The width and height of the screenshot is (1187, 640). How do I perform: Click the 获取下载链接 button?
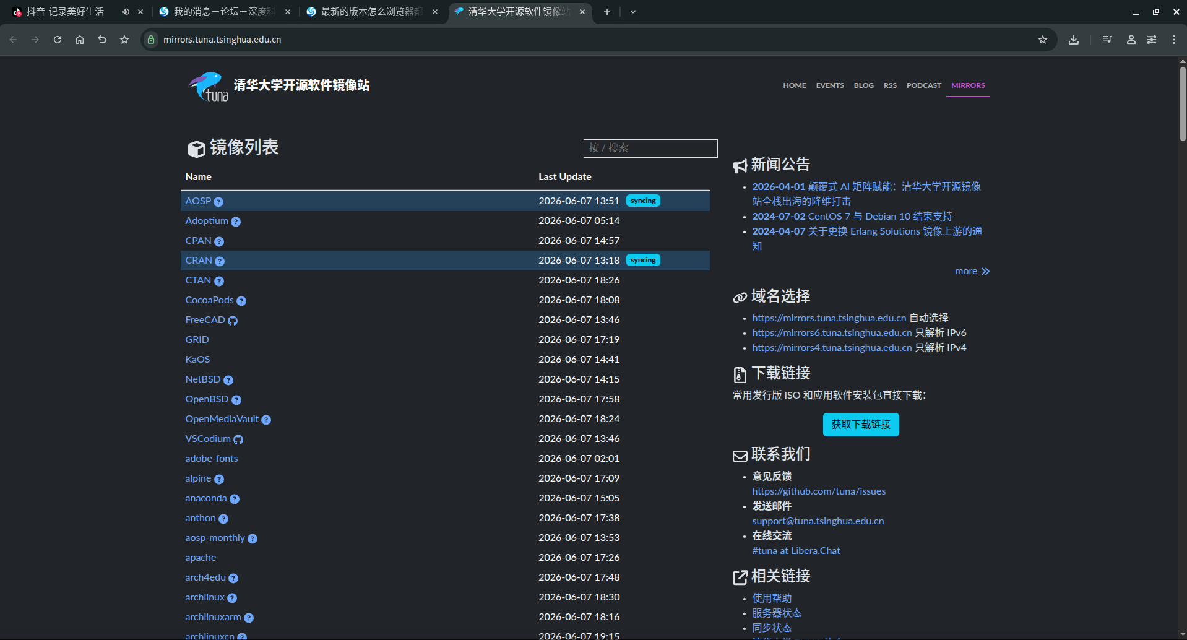coord(861,425)
